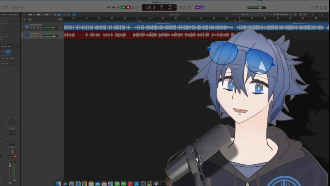Fast forward using the transport Forward button
Screen dimensions: 330x186
pyautogui.click(x=113, y=7)
